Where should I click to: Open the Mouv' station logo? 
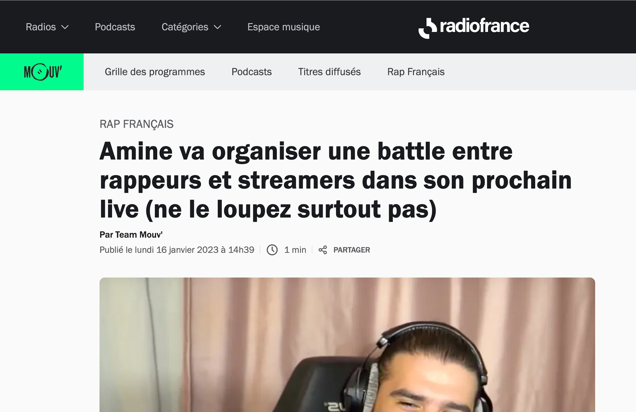point(42,72)
